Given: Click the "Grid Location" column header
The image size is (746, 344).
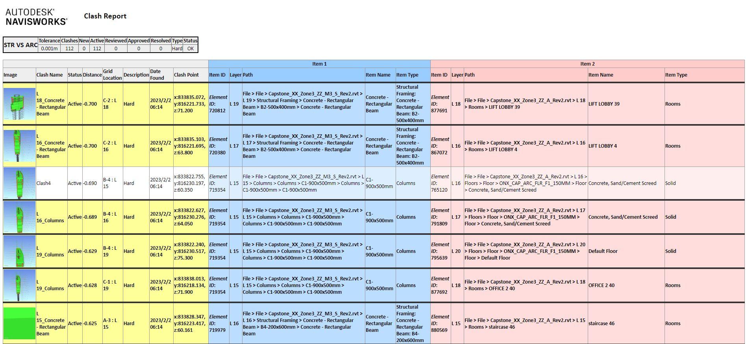Looking at the screenshot, I should click(112, 75).
